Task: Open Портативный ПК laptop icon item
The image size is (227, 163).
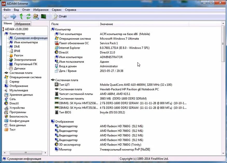Action: pyautogui.click(x=11, y=64)
